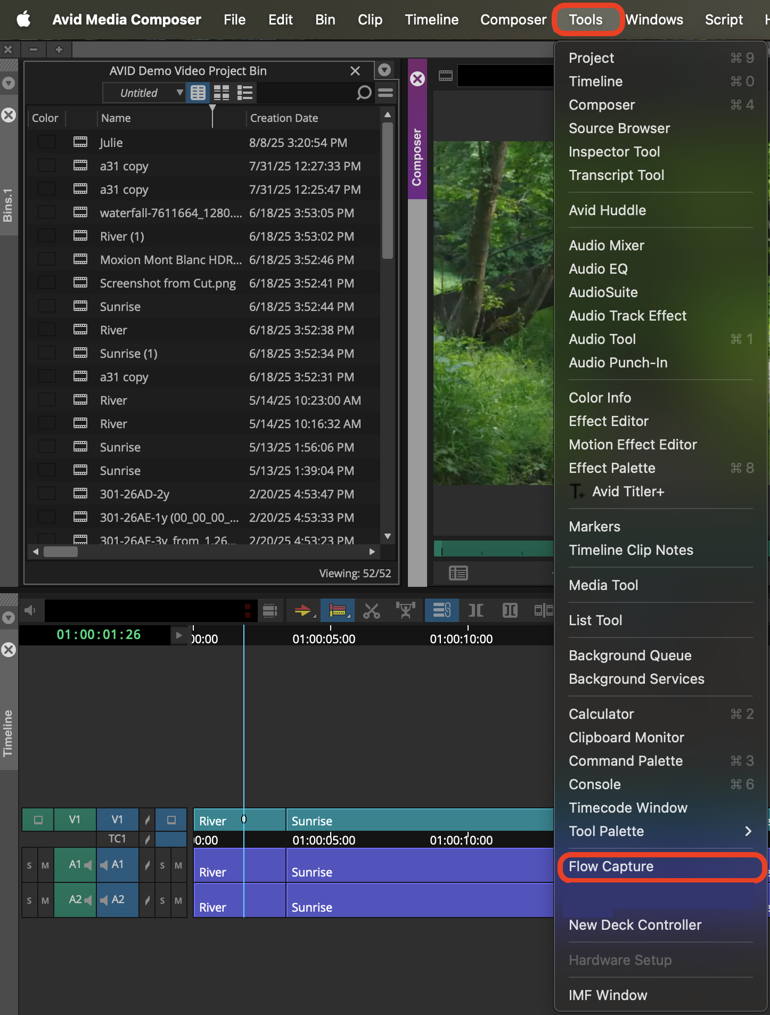The image size is (770, 1015).
Task: Open the Bins panel round dropdown
Action: click(x=9, y=83)
